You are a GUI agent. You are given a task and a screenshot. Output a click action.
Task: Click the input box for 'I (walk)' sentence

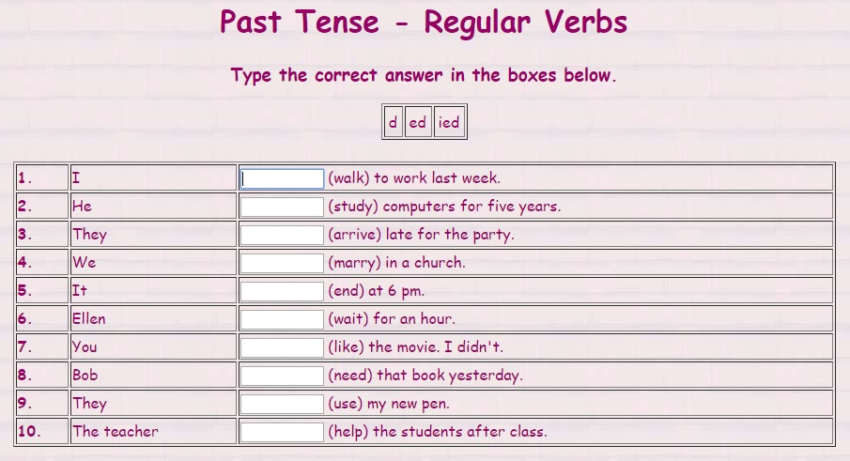coord(282,178)
